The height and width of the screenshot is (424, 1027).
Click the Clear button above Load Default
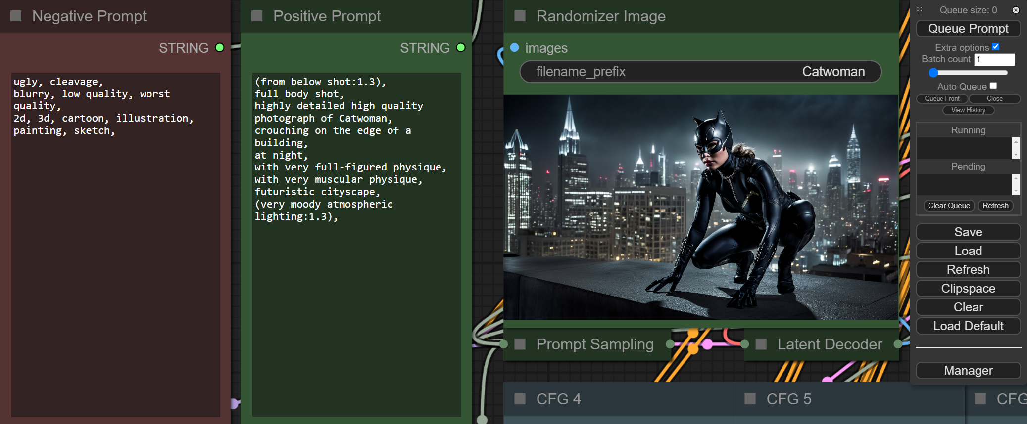coord(968,307)
